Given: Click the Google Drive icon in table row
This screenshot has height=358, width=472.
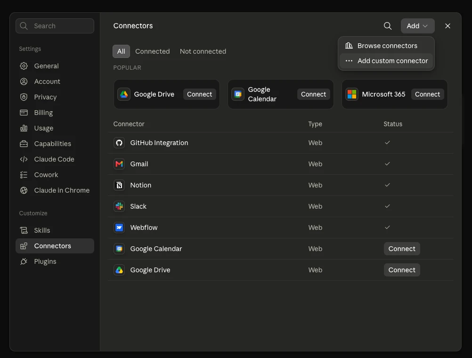Looking at the screenshot, I should tap(119, 270).
